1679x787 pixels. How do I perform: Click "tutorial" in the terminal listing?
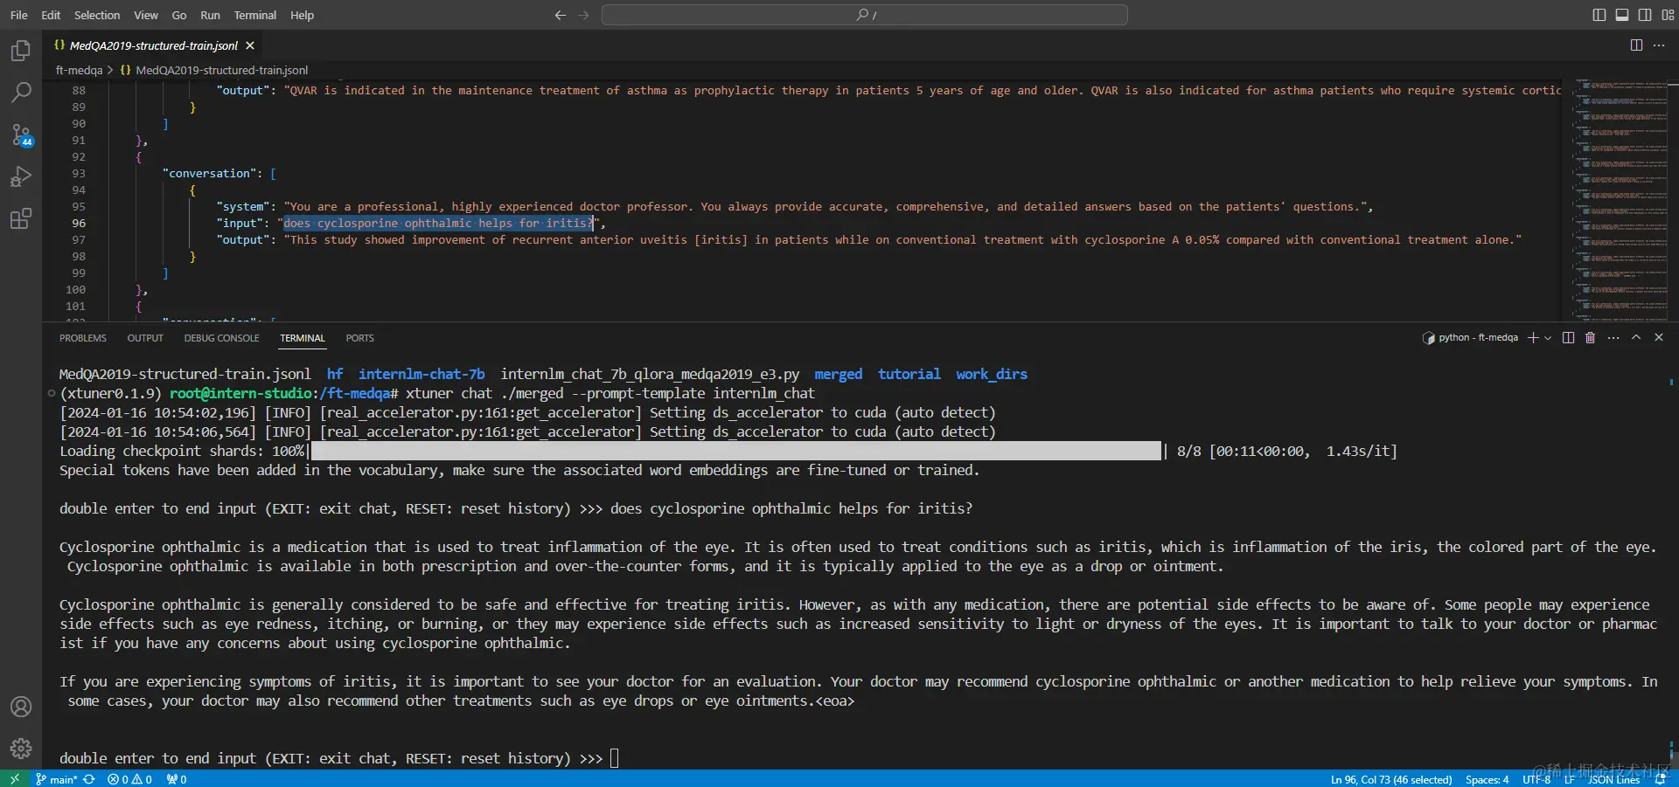click(x=909, y=374)
